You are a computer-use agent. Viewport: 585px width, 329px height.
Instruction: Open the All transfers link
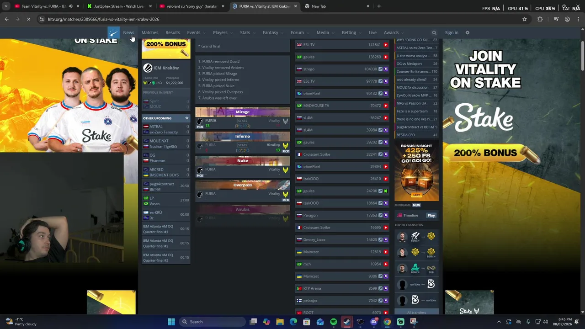[416, 313]
